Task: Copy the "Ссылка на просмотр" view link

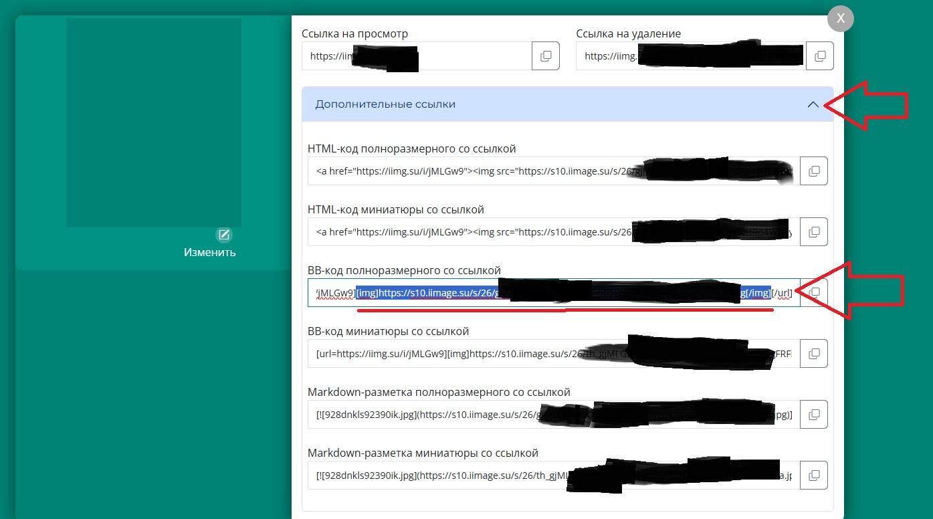Action: 546,56
